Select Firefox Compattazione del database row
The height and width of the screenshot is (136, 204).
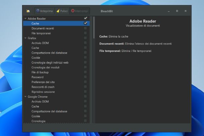click(56, 53)
